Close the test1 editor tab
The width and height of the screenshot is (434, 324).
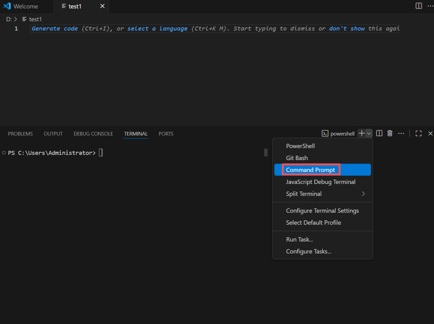pyautogui.click(x=102, y=6)
